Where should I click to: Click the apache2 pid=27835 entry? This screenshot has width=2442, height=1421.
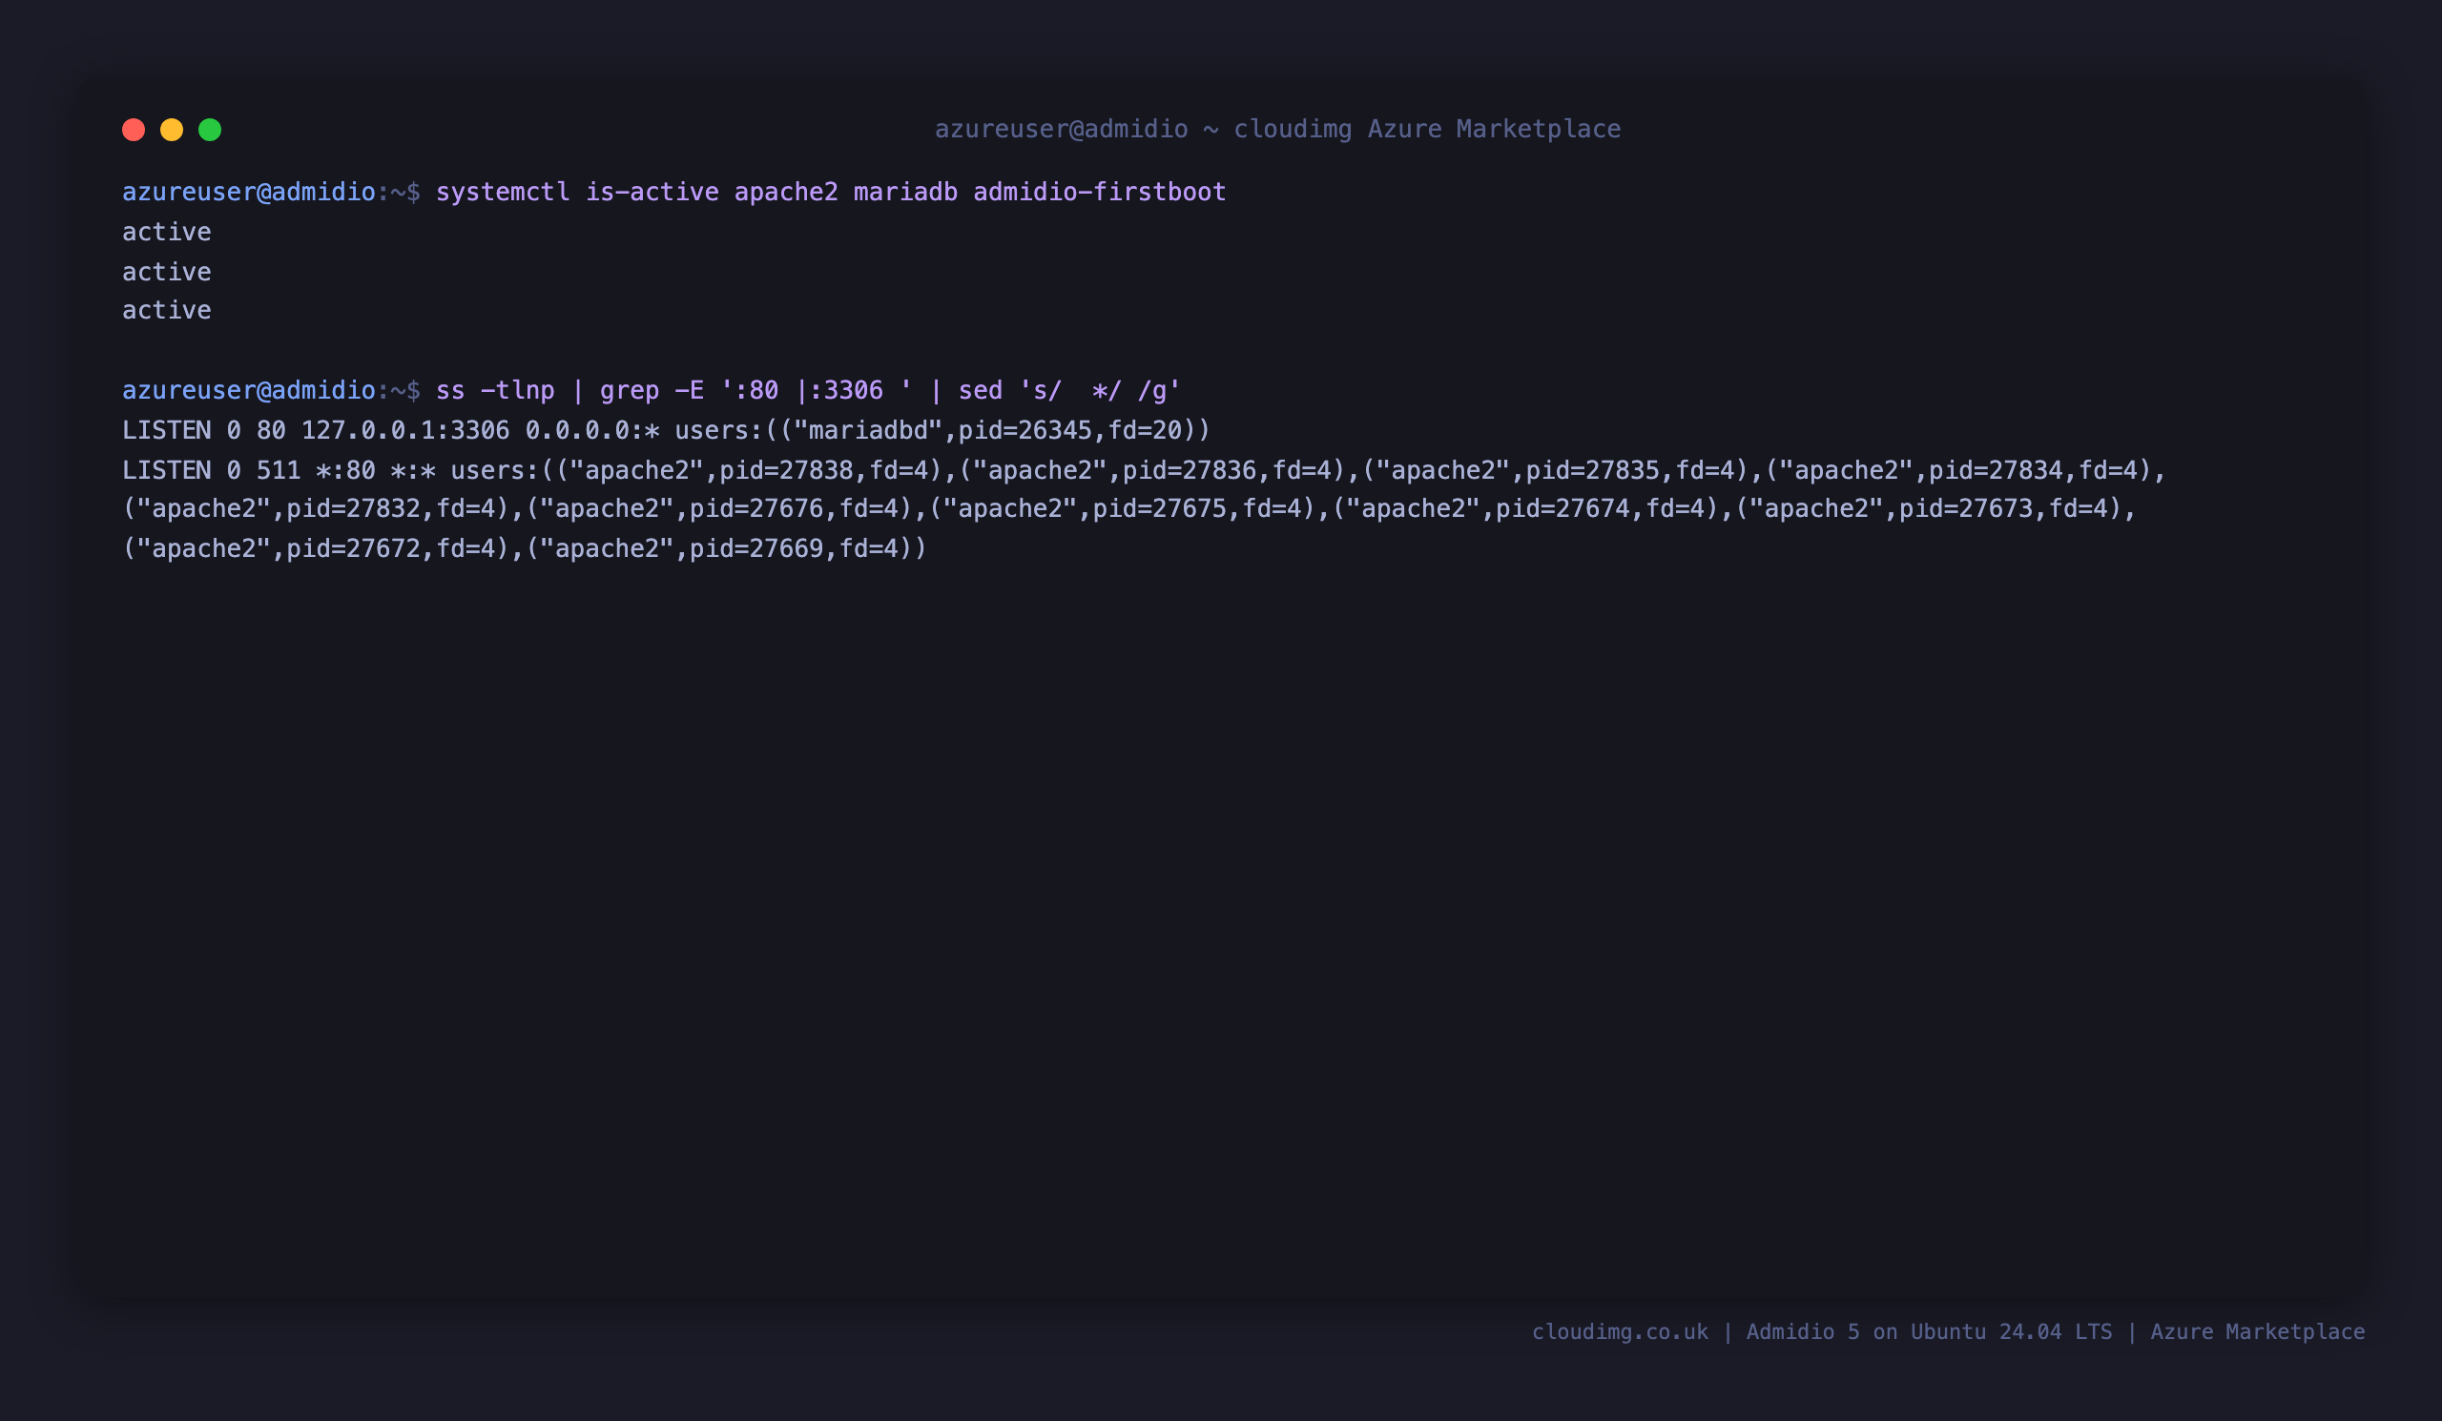pyautogui.click(x=1555, y=471)
